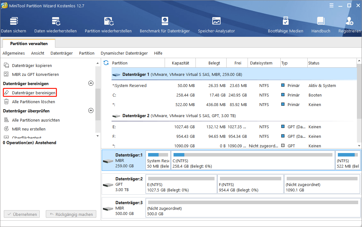This screenshot has height=227, width=362.
Task: Open Dynamischer Datenträger menu
Action: click(124, 53)
